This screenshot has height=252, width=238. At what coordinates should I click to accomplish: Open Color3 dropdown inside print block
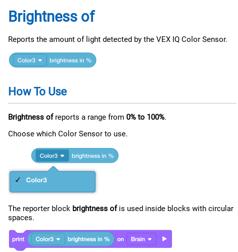(48, 239)
